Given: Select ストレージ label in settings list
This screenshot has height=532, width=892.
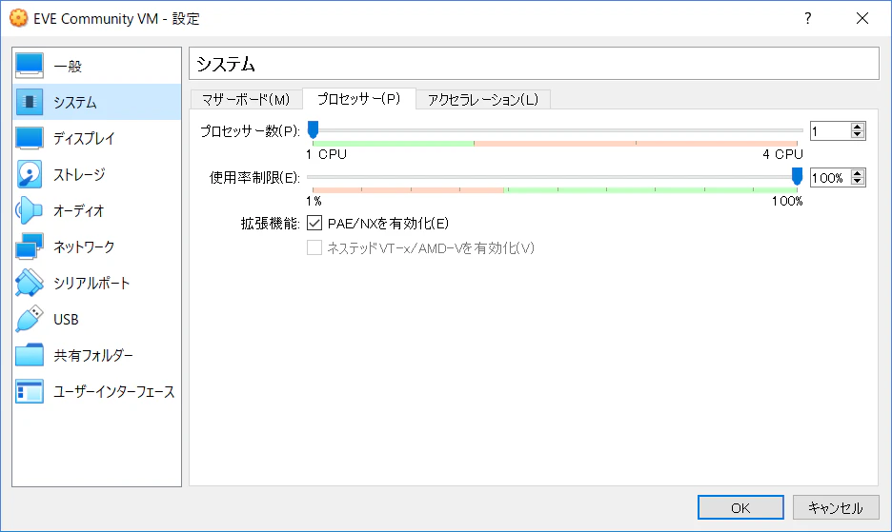Looking at the screenshot, I should (x=79, y=174).
